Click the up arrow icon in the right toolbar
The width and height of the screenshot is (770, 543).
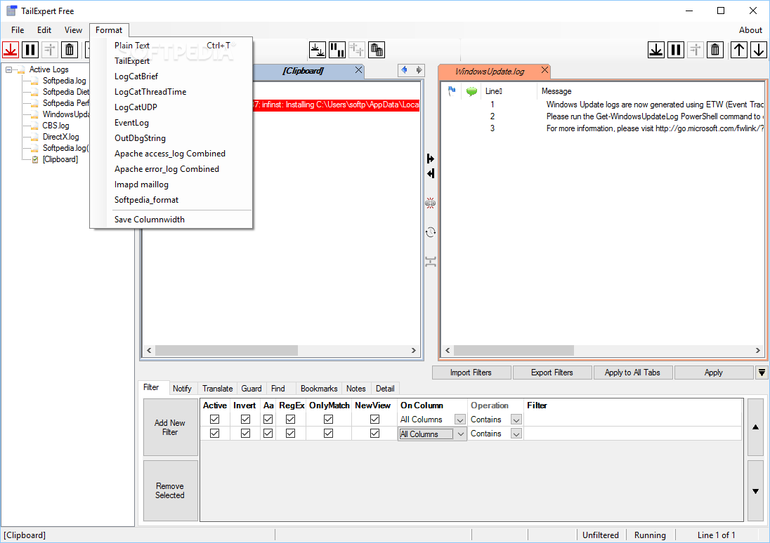(x=739, y=50)
